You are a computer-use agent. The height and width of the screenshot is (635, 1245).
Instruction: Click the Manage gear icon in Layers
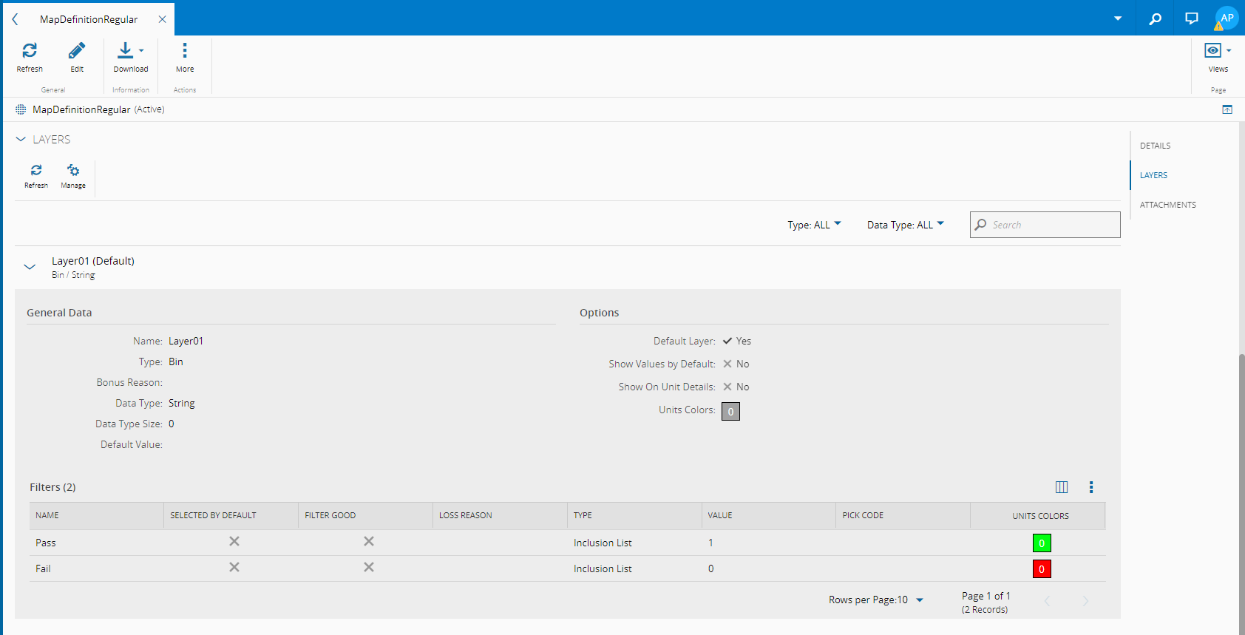coord(73,172)
